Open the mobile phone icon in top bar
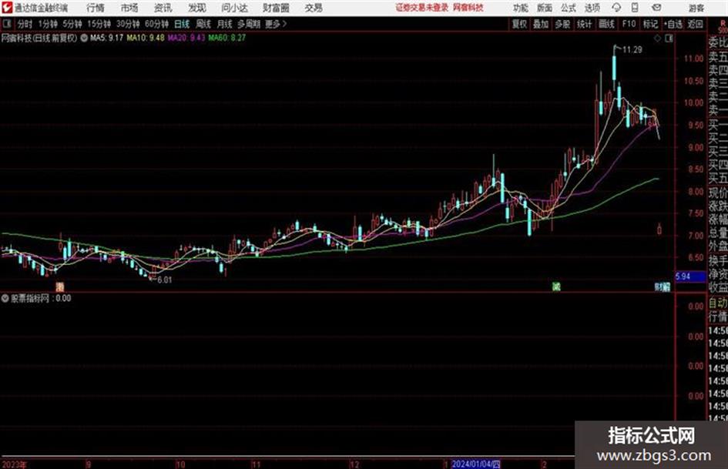This screenshot has height=469, width=728. (x=635, y=8)
